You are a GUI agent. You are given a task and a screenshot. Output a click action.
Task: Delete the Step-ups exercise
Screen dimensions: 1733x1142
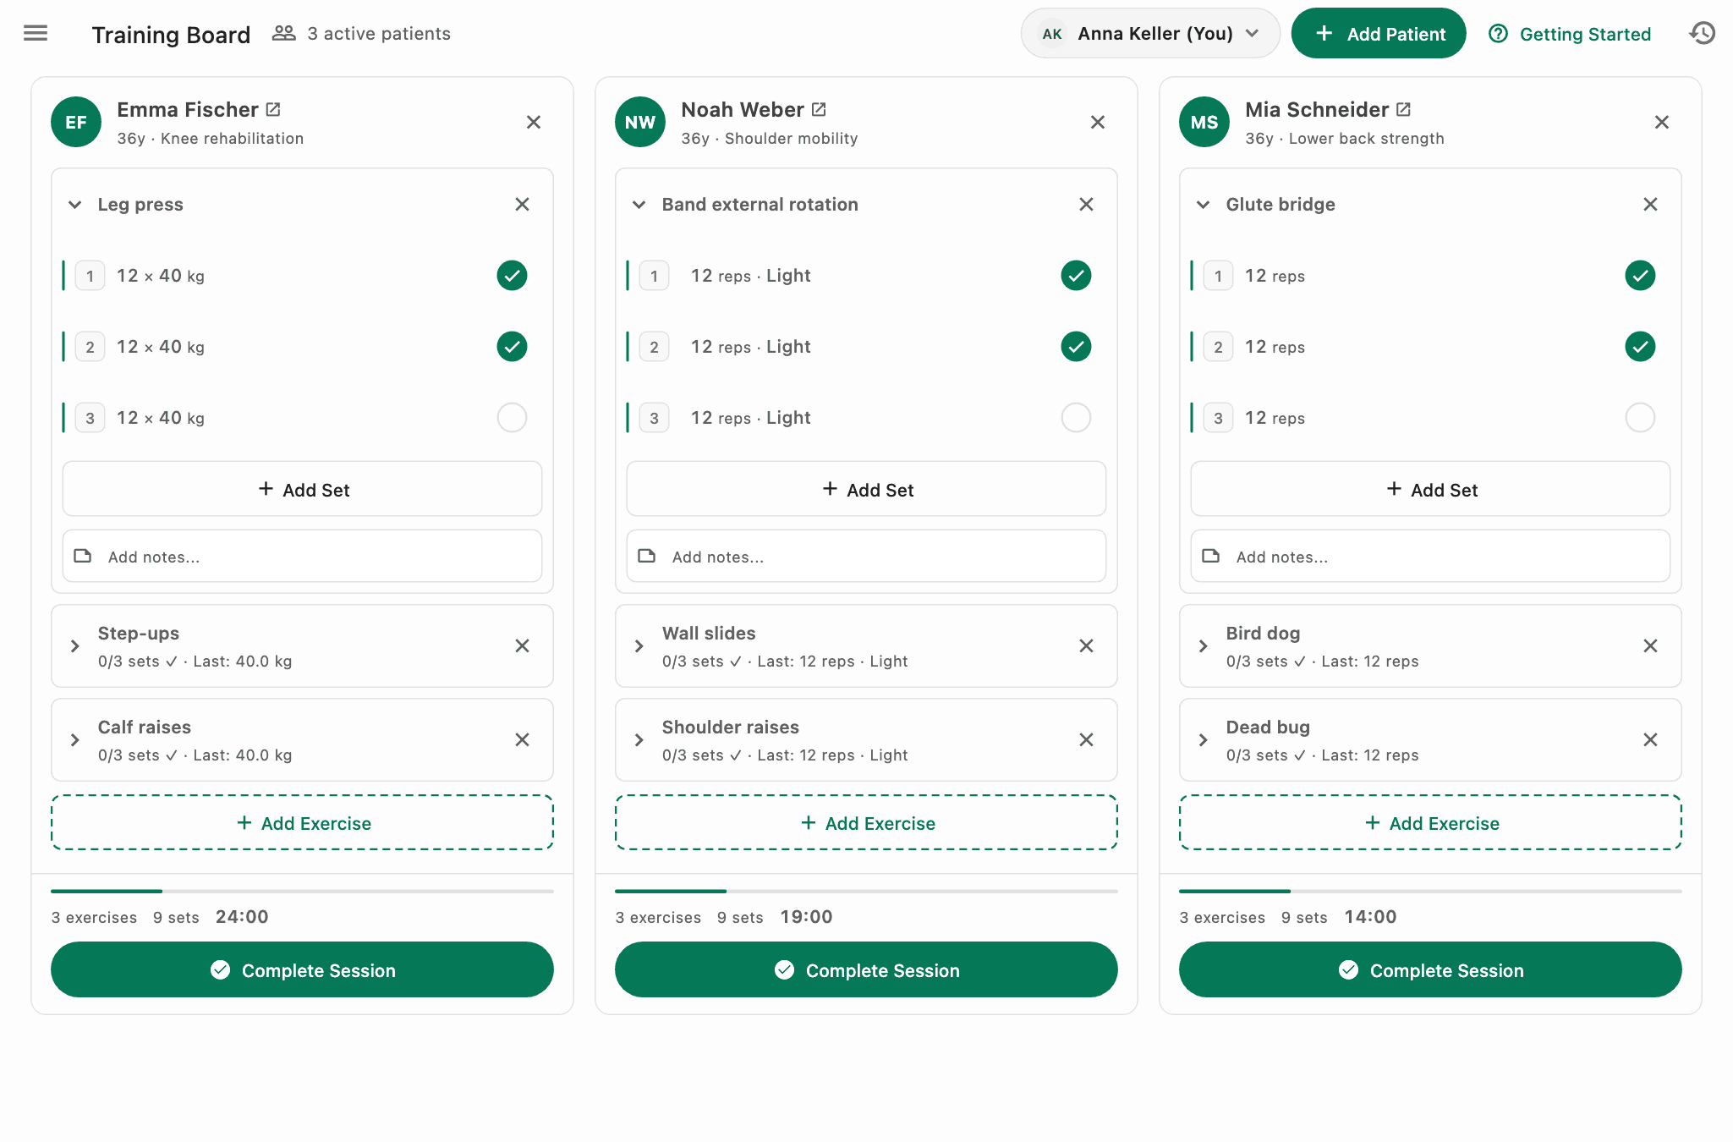click(523, 645)
